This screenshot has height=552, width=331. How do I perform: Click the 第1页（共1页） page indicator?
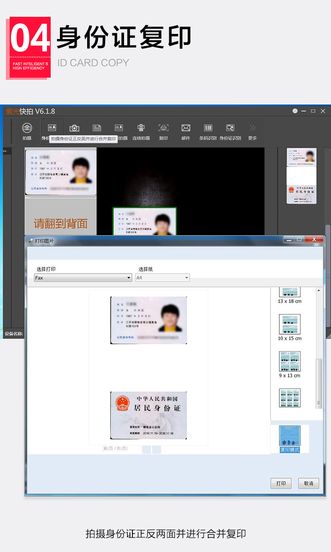(116, 449)
